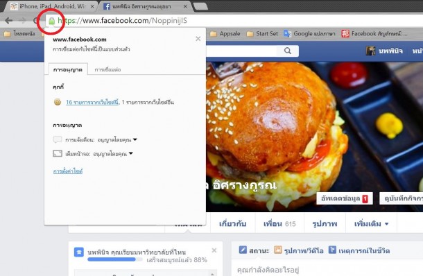Switch to the การเชื่อมต่อ connection tab

click(x=107, y=69)
